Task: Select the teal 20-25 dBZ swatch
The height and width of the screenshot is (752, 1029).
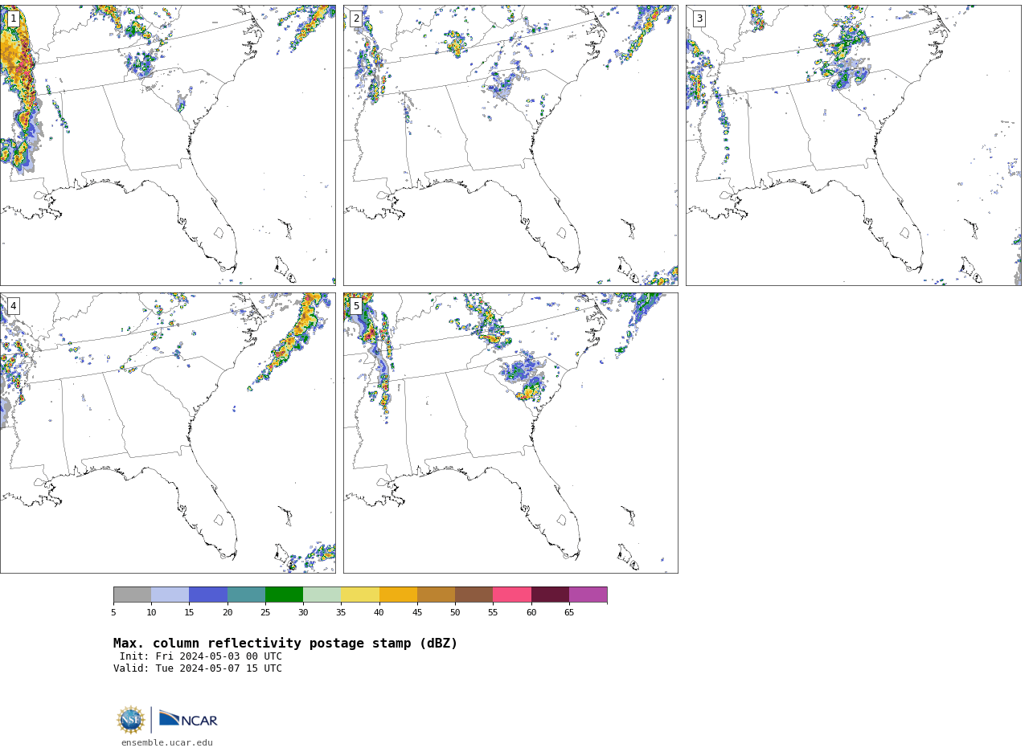Action: click(246, 595)
